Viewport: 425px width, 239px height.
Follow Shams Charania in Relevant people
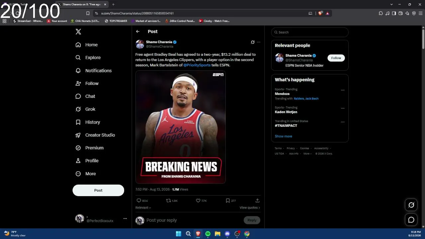tap(336, 58)
